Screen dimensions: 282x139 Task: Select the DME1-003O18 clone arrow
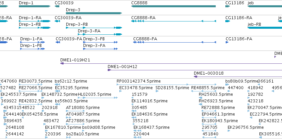[196, 77]
